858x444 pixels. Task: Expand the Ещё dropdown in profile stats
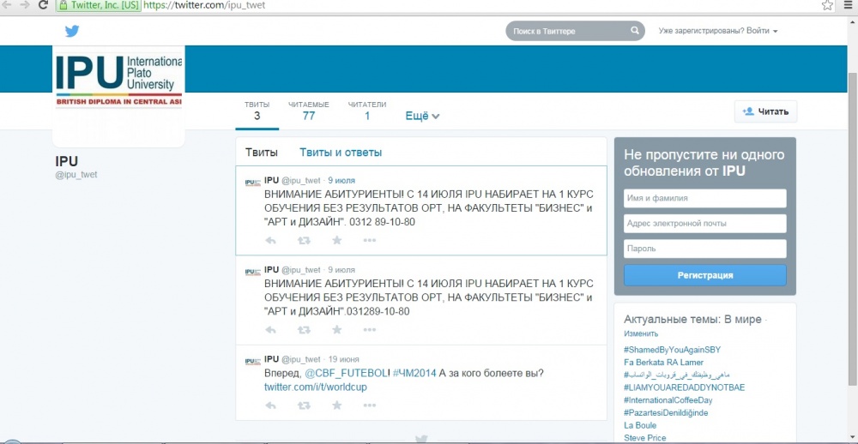(x=422, y=116)
